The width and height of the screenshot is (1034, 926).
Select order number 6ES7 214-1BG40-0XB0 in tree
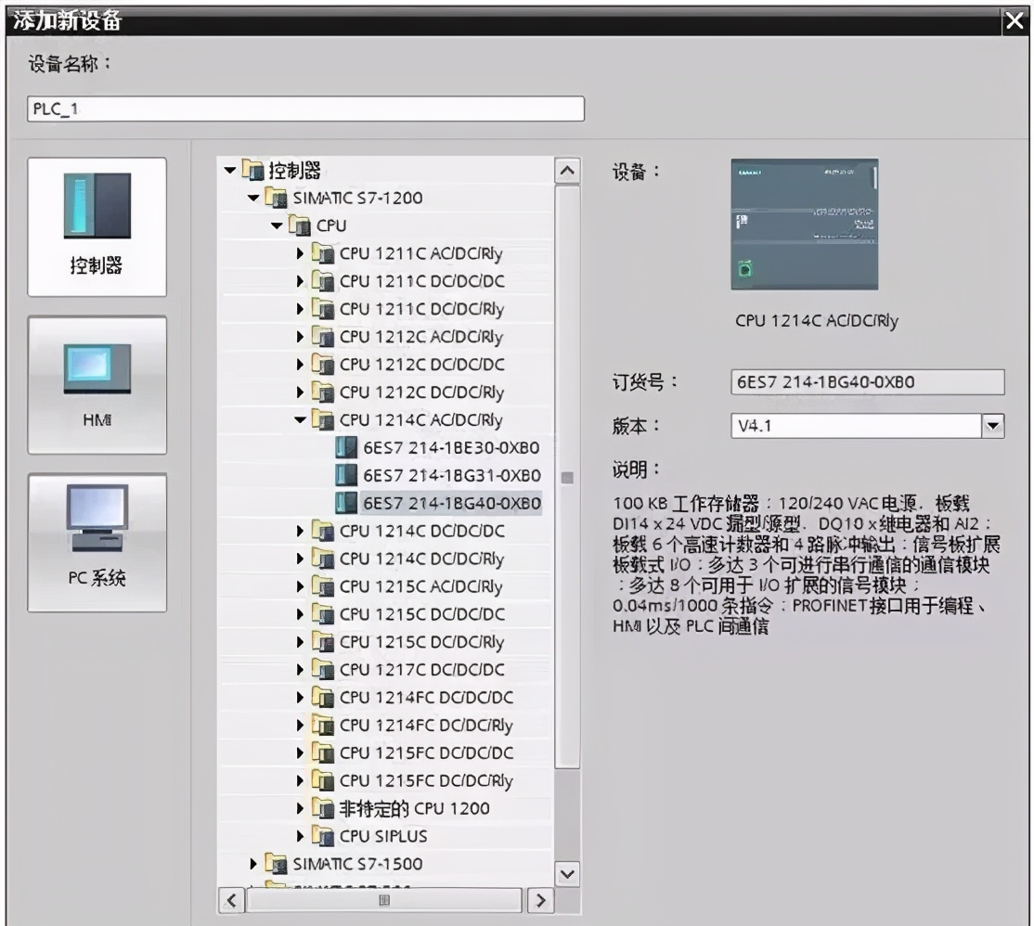click(451, 503)
